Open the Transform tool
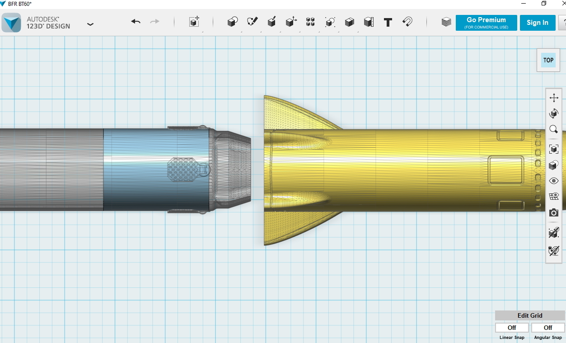Viewport: 566px width, 343px height. click(194, 22)
